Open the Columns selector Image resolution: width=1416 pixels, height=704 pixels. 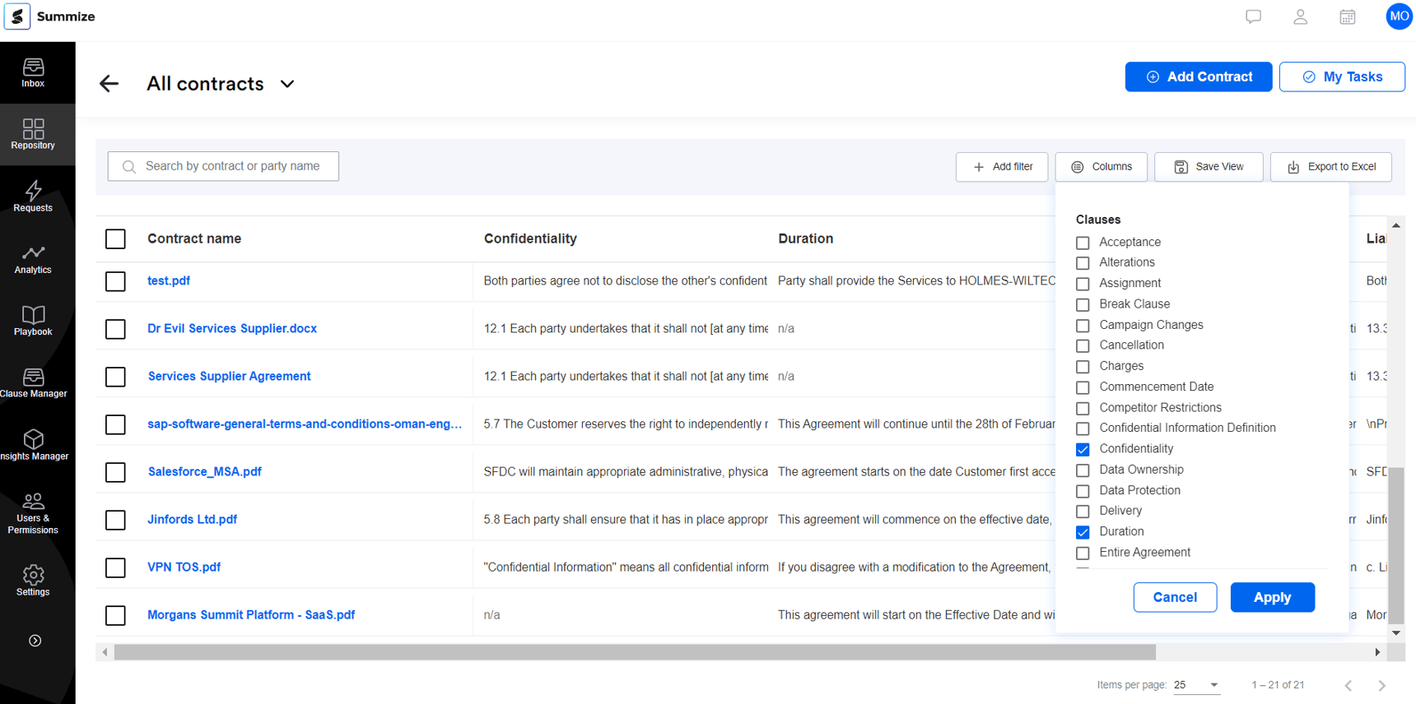pos(1101,167)
